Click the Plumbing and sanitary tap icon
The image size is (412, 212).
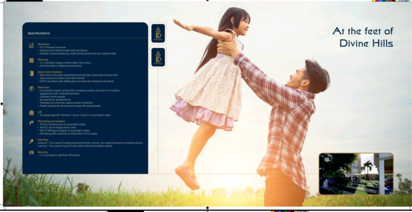(31, 123)
